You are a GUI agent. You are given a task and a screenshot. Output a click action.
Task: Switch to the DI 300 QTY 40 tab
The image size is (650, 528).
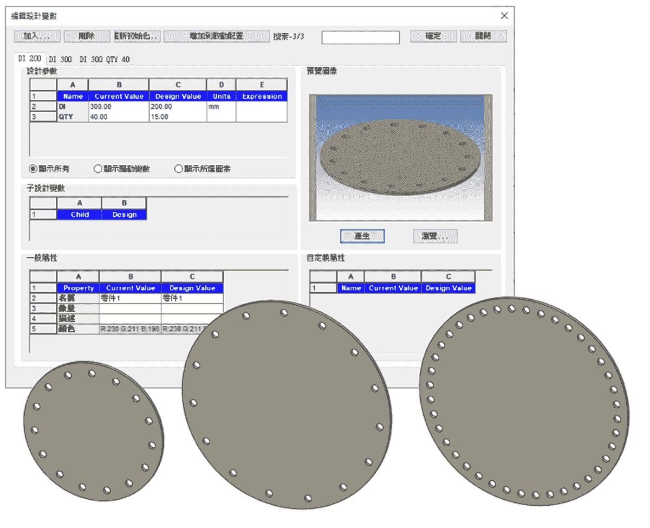pos(103,59)
